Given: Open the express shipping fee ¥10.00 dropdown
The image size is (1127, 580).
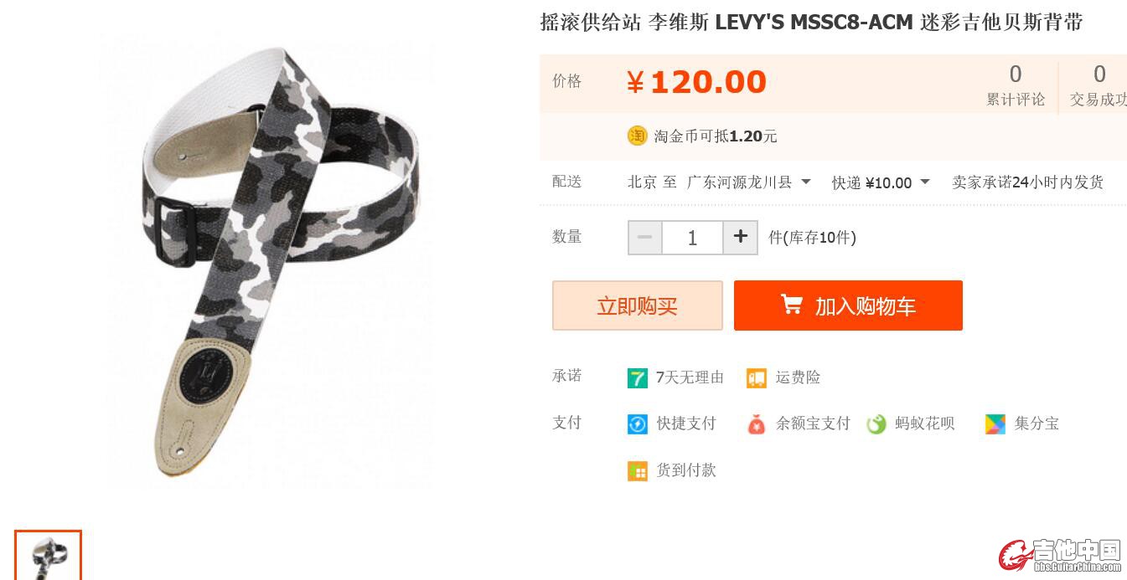Looking at the screenshot, I should click(881, 182).
